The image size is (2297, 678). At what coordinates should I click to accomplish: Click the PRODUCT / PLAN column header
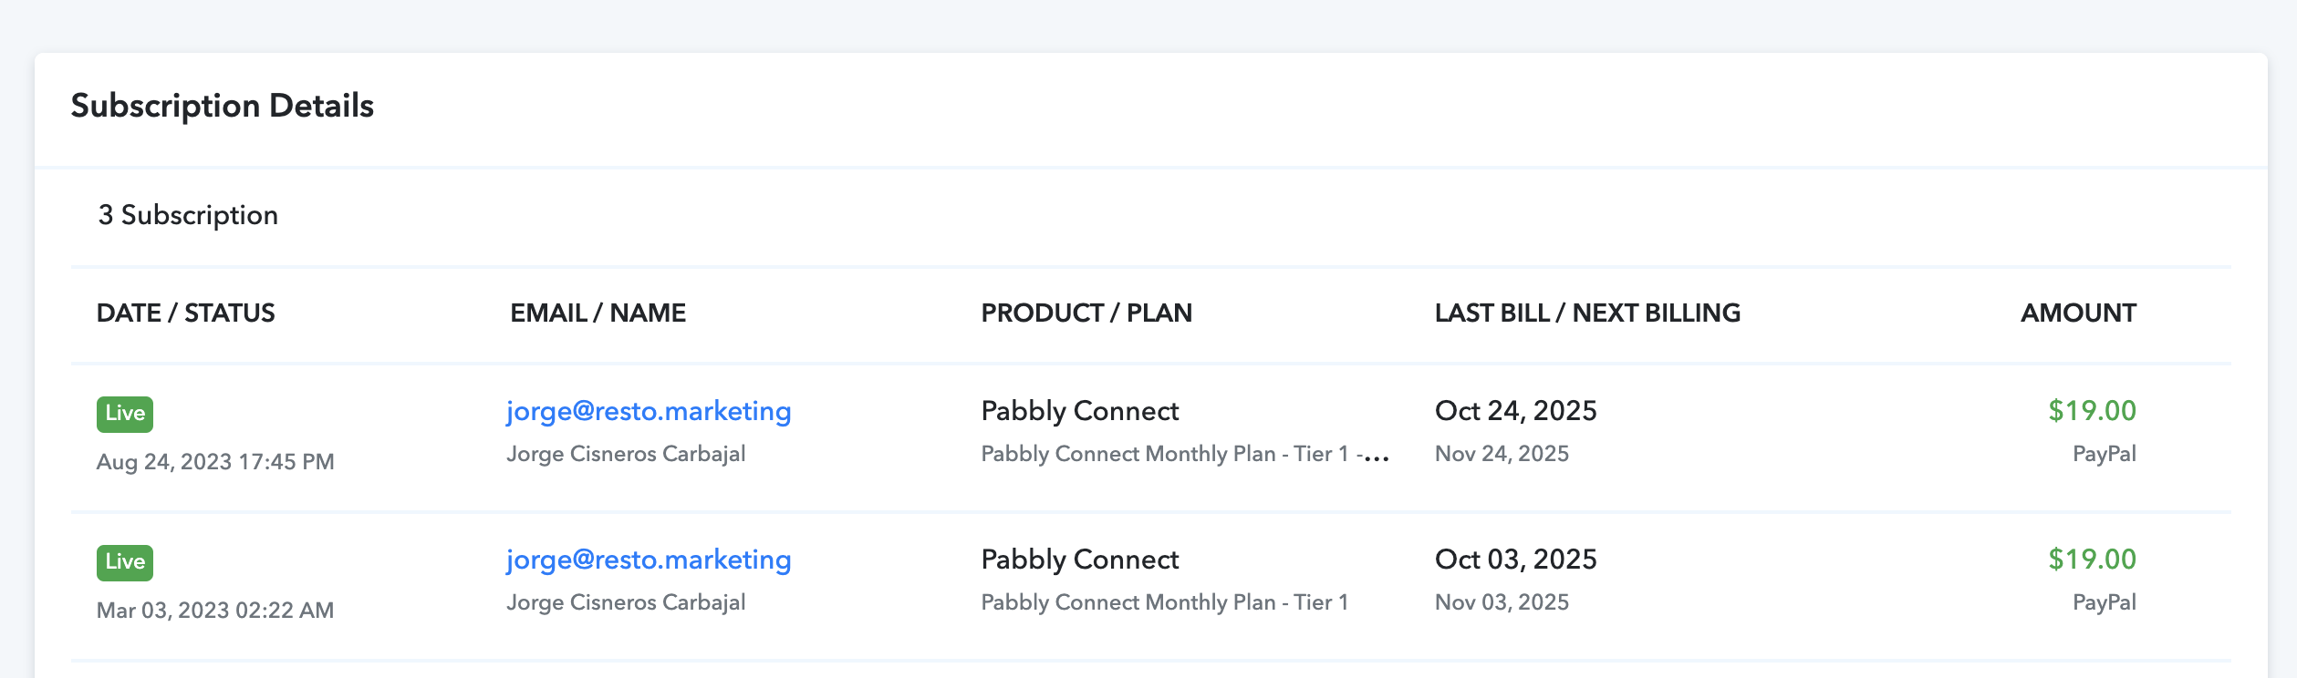1086,313
